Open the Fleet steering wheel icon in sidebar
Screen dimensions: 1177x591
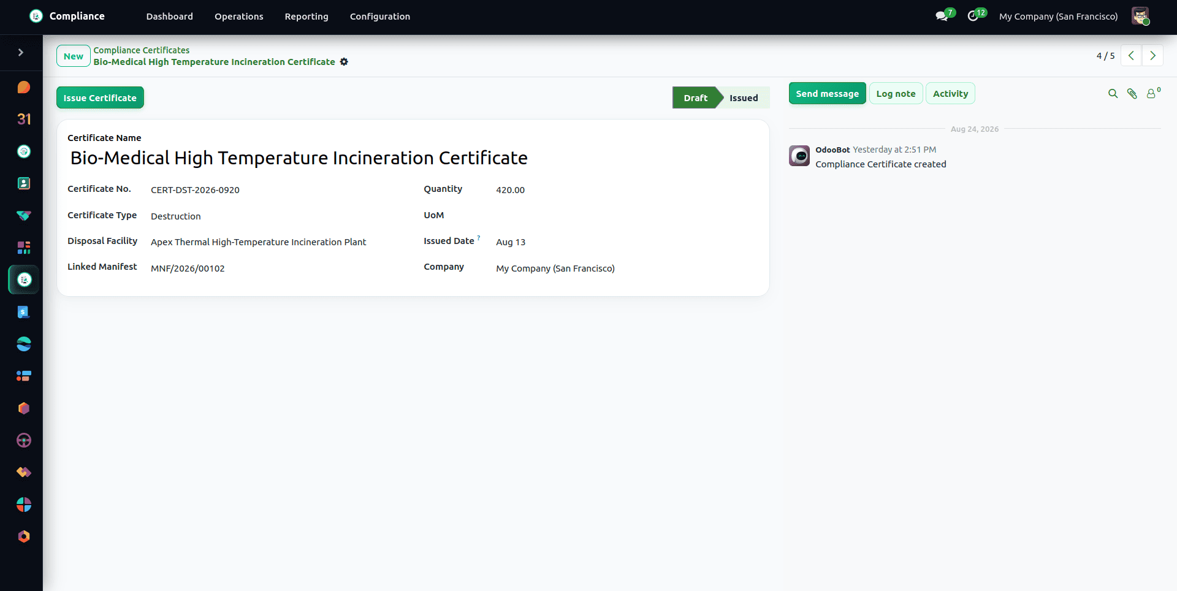(24, 440)
